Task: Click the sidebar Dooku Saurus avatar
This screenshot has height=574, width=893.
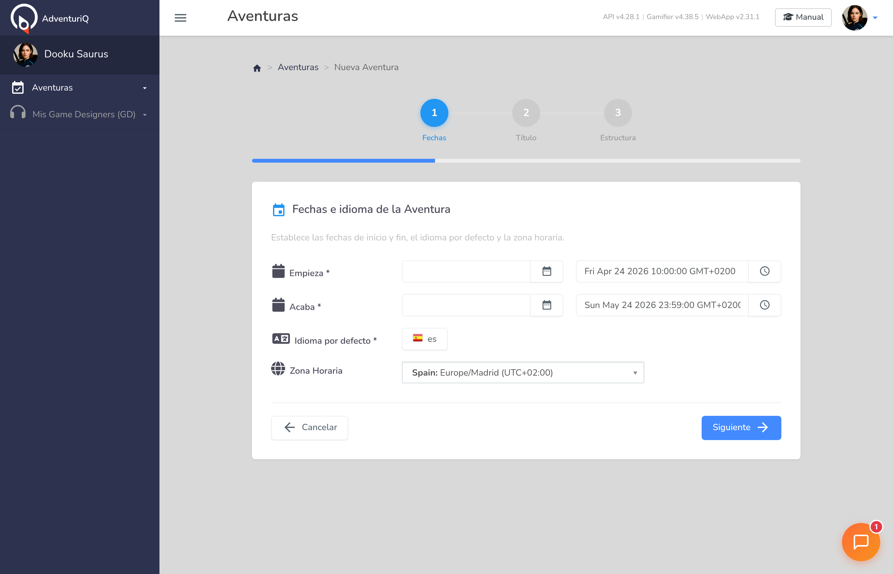Action: [25, 55]
